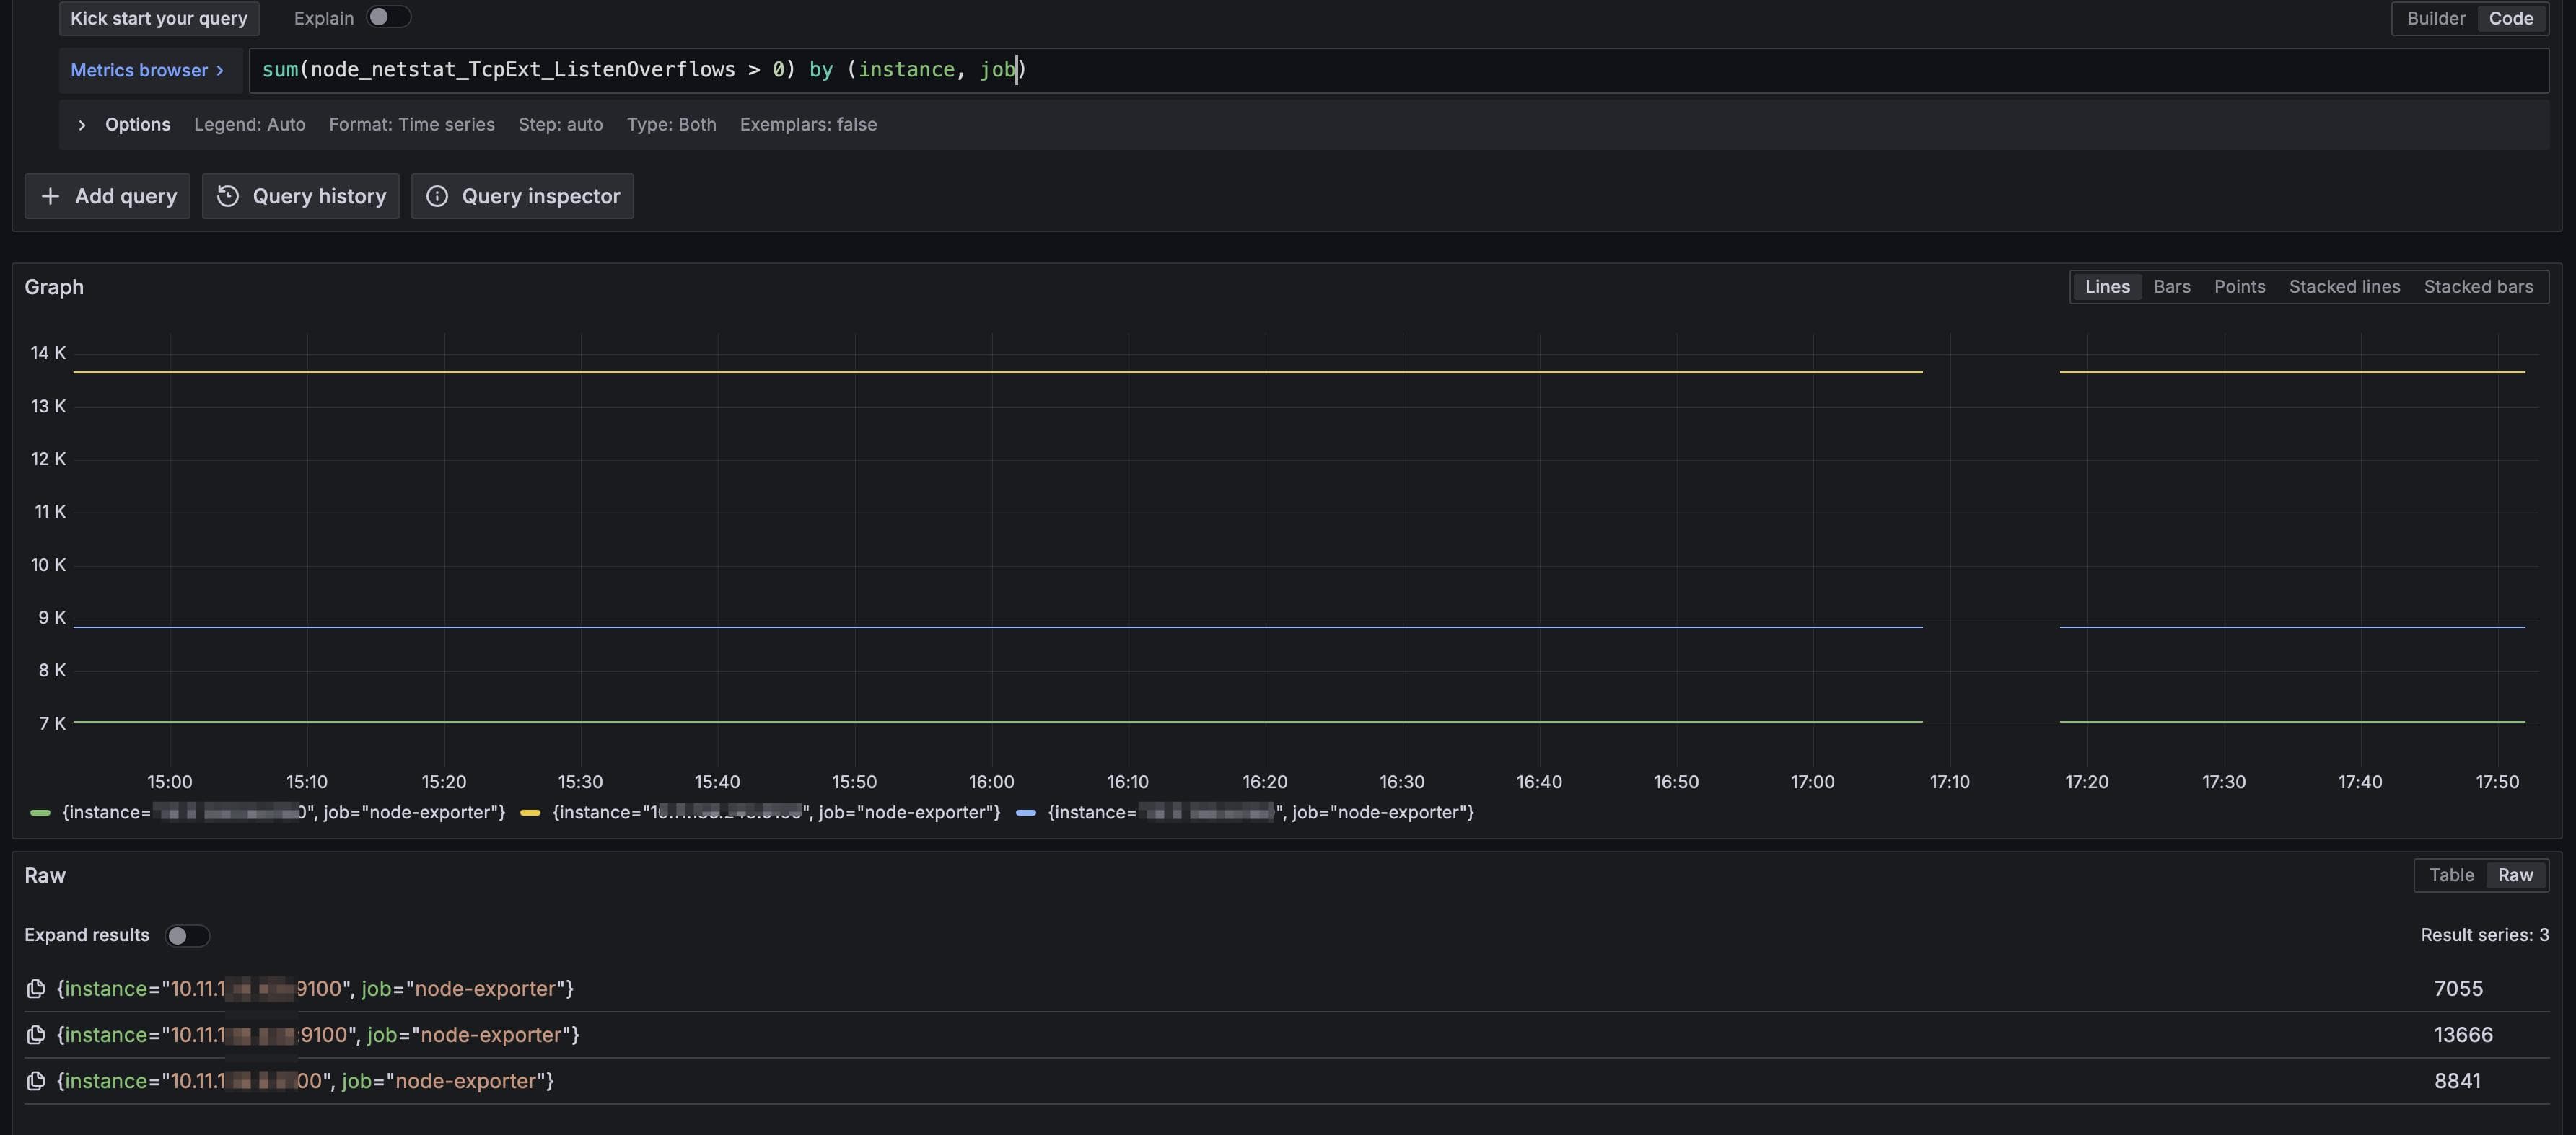2576x1135 pixels.
Task: Click the Graph panel title
Action: [54, 287]
